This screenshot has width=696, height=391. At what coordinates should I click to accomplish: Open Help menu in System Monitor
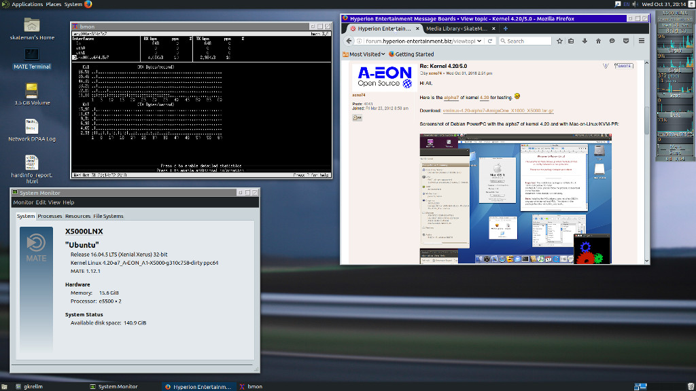coord(69,202)
